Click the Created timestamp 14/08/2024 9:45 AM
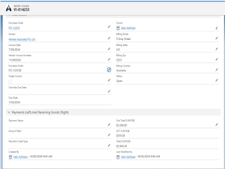This screenshot has height=169, width=225. pos(41,156)
